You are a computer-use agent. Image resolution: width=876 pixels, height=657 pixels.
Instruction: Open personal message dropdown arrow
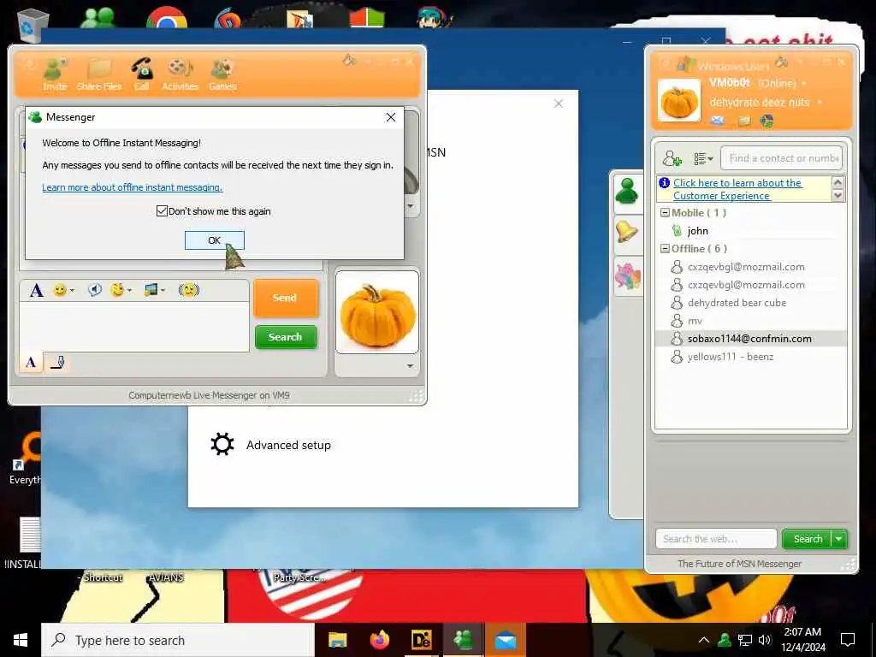click(820, 103)
